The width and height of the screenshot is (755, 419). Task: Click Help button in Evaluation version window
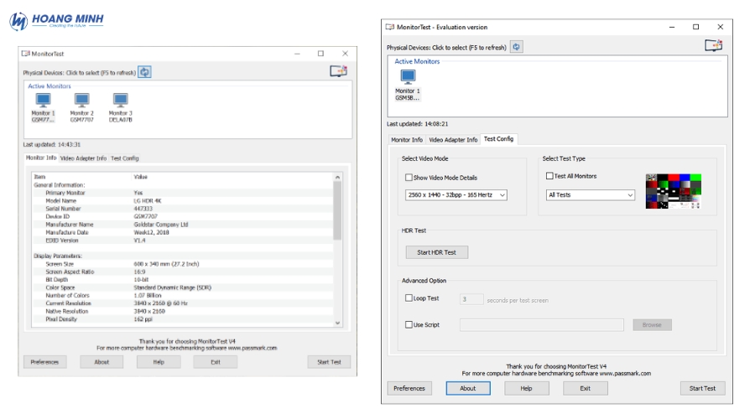[526, 388]
